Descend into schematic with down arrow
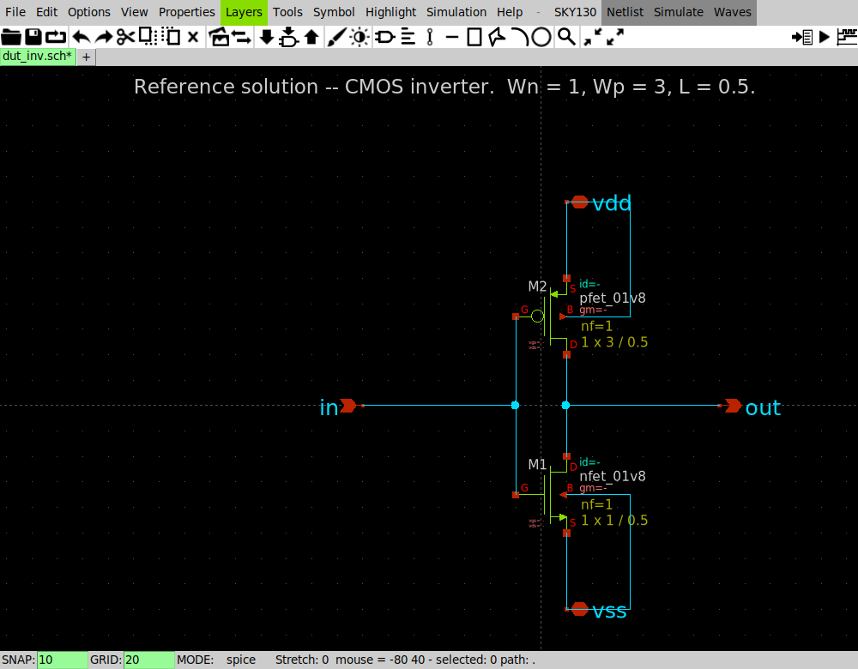 [x=267, y=37]
